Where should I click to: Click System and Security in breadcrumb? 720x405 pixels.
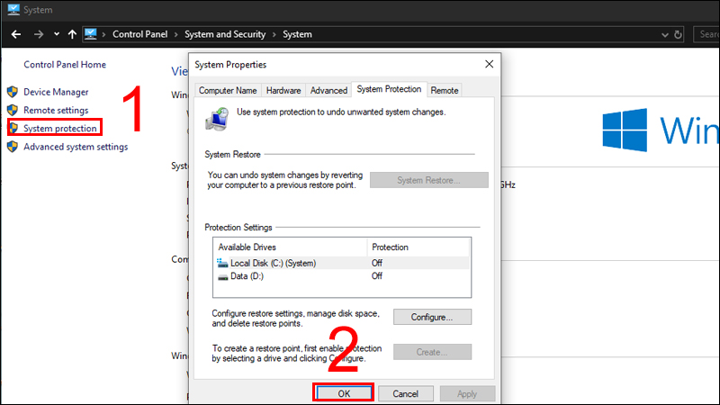pyautogui.click(x=225, y=34)
